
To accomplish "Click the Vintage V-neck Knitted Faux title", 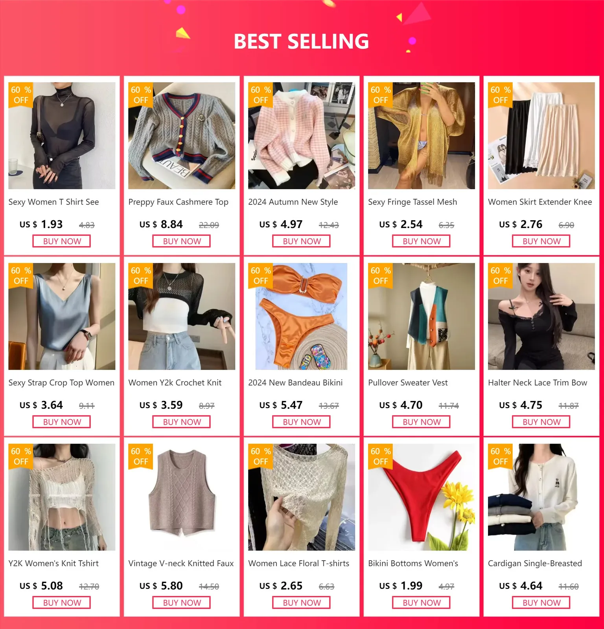I will (x=181, y=563).
